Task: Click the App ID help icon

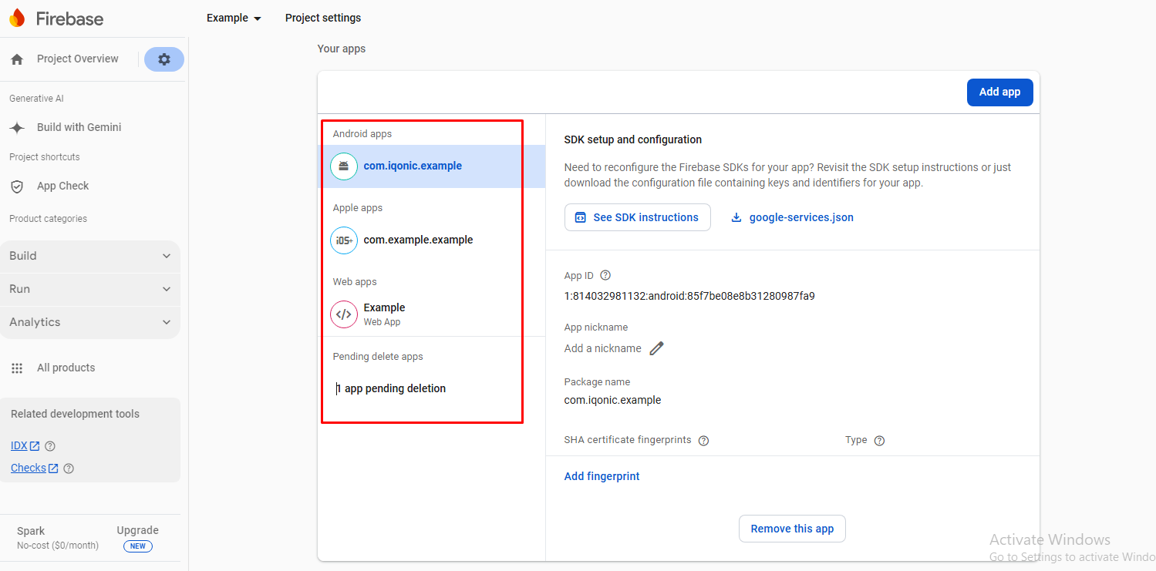Action: tap(605, 275)
